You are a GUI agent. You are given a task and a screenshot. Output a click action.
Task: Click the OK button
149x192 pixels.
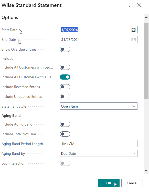[109, 183]
